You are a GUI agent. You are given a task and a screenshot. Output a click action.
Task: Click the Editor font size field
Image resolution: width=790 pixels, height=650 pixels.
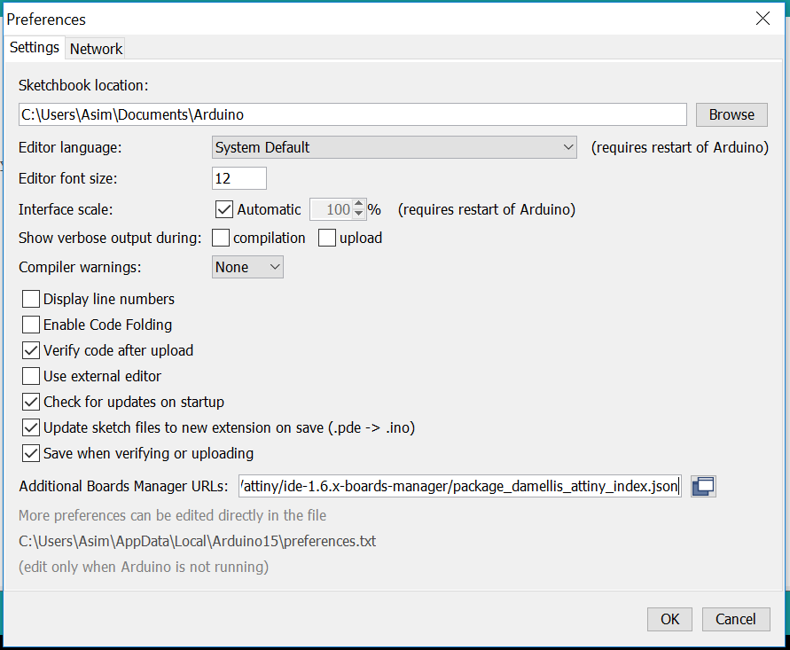(239, 178)
